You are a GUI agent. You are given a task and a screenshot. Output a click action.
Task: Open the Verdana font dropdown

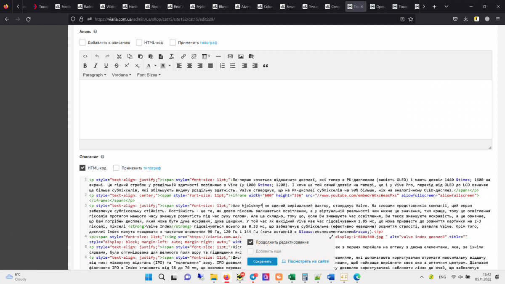(x=122, y=75)
